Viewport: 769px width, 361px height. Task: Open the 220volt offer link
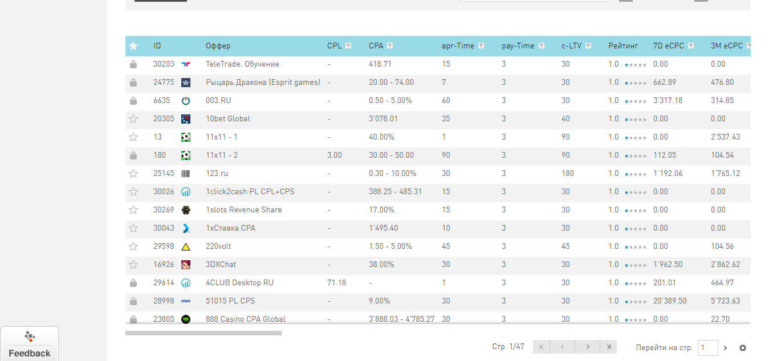[x=218, y=247]
